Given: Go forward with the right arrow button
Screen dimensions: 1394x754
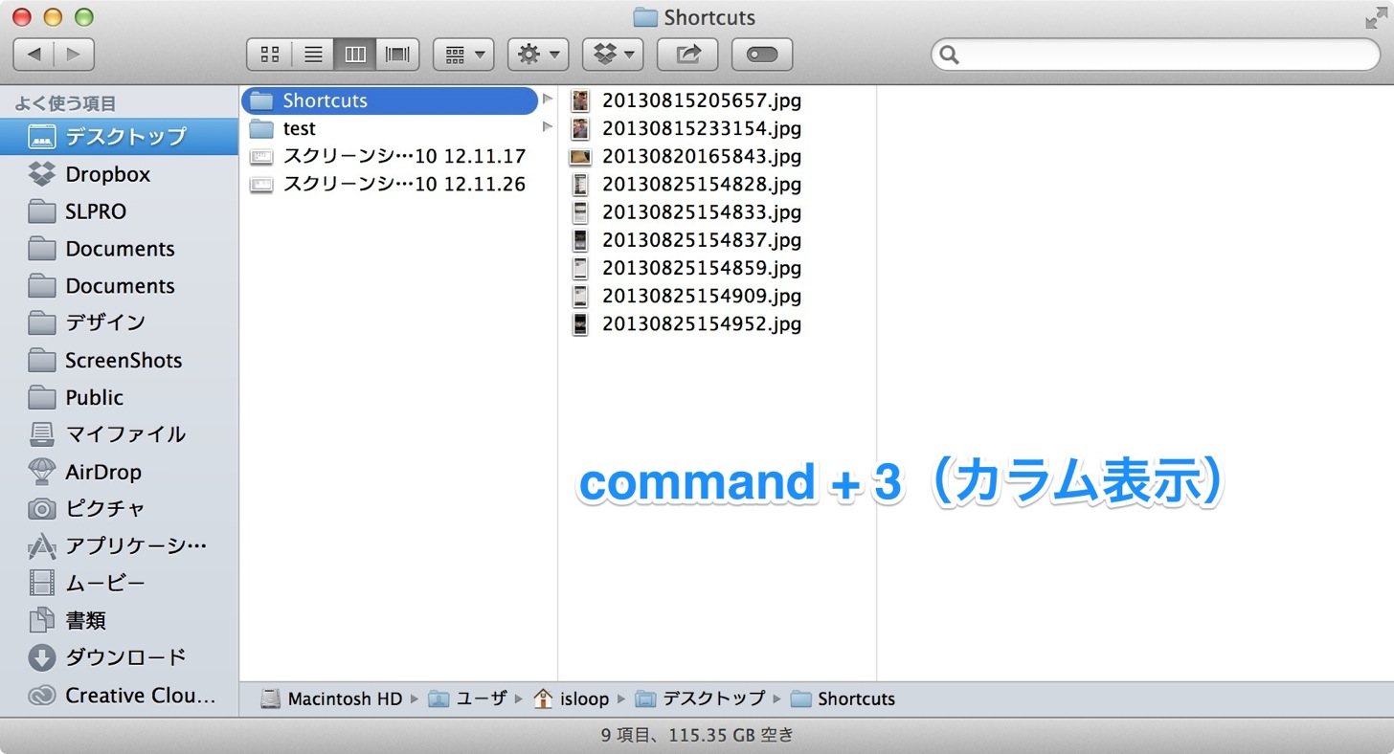Looking at the screenshot, I should pos(75,55).
